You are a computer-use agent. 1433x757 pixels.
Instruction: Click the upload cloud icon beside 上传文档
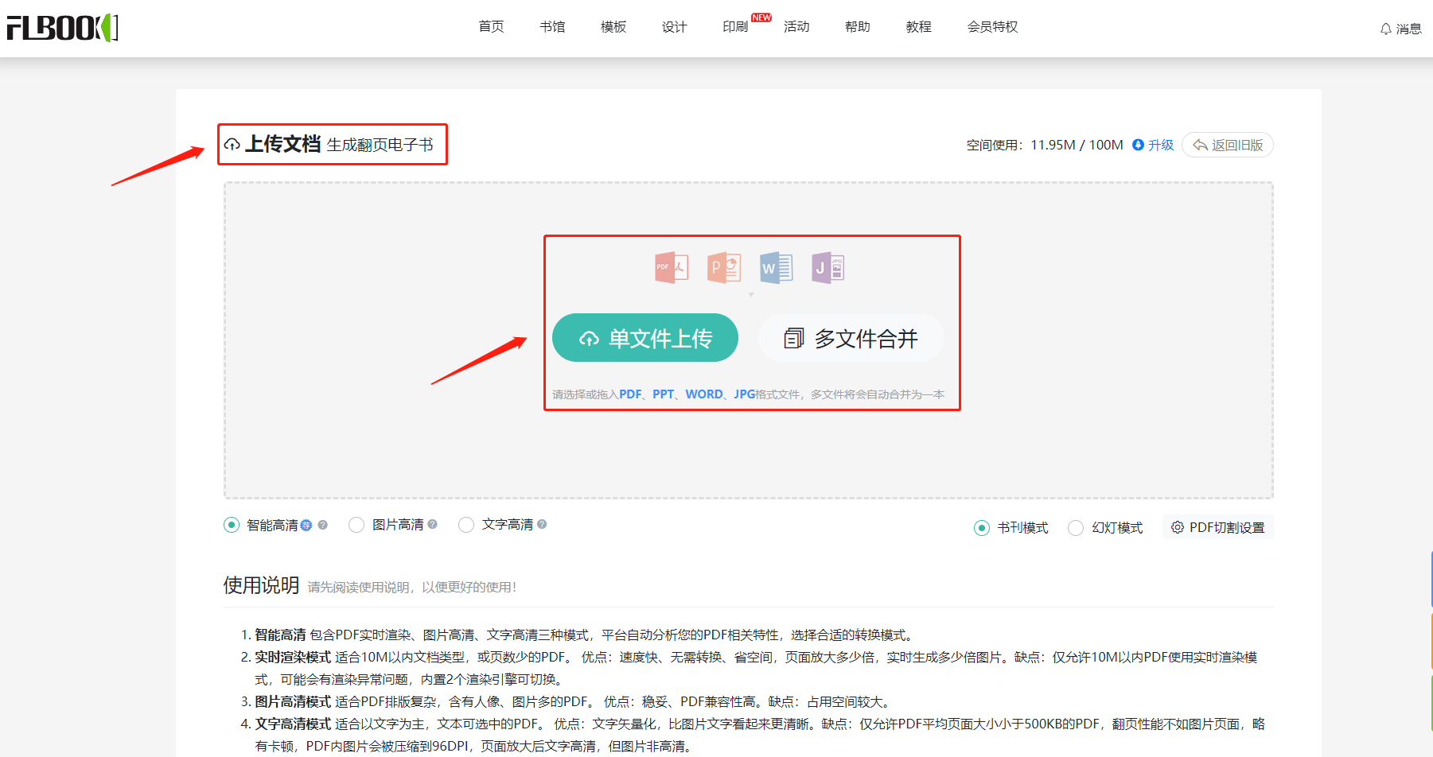point(232,145)
